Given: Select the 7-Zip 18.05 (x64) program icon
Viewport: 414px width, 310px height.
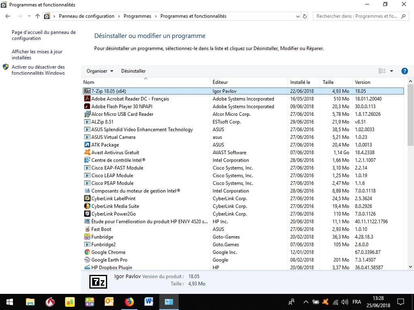Looking at the screenshot, I should 87,91.
